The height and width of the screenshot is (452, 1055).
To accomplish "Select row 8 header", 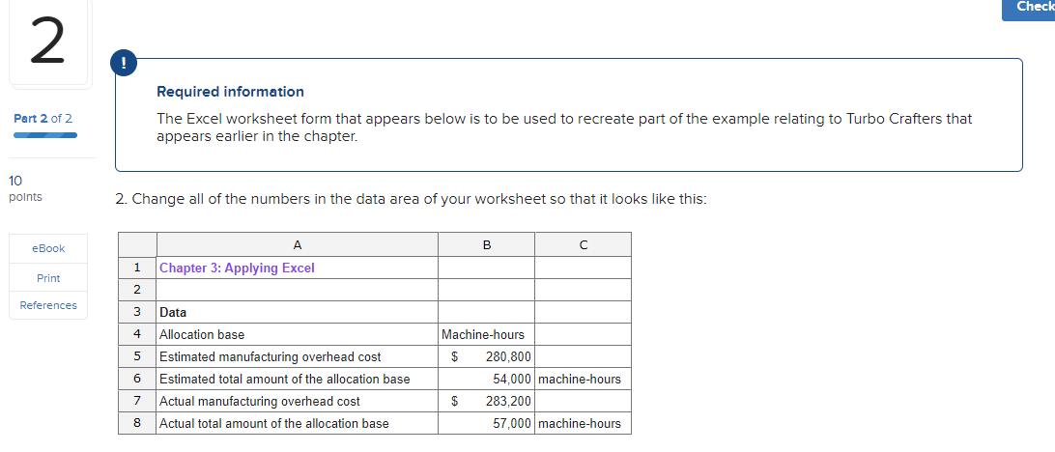I will pos(137,423).
